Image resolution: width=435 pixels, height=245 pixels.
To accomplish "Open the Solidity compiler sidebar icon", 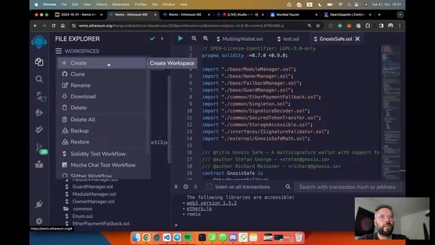I will 41,97.
